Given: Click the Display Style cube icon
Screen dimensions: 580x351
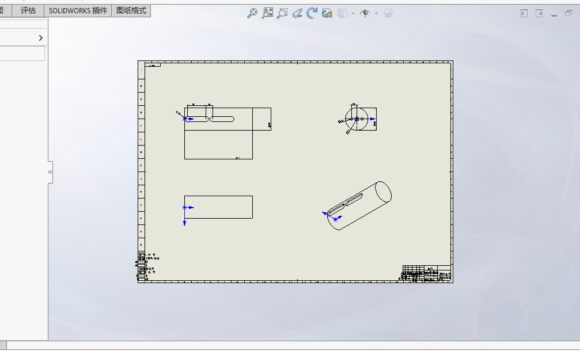Looking at the screenshot, I should tap(343, 13).
